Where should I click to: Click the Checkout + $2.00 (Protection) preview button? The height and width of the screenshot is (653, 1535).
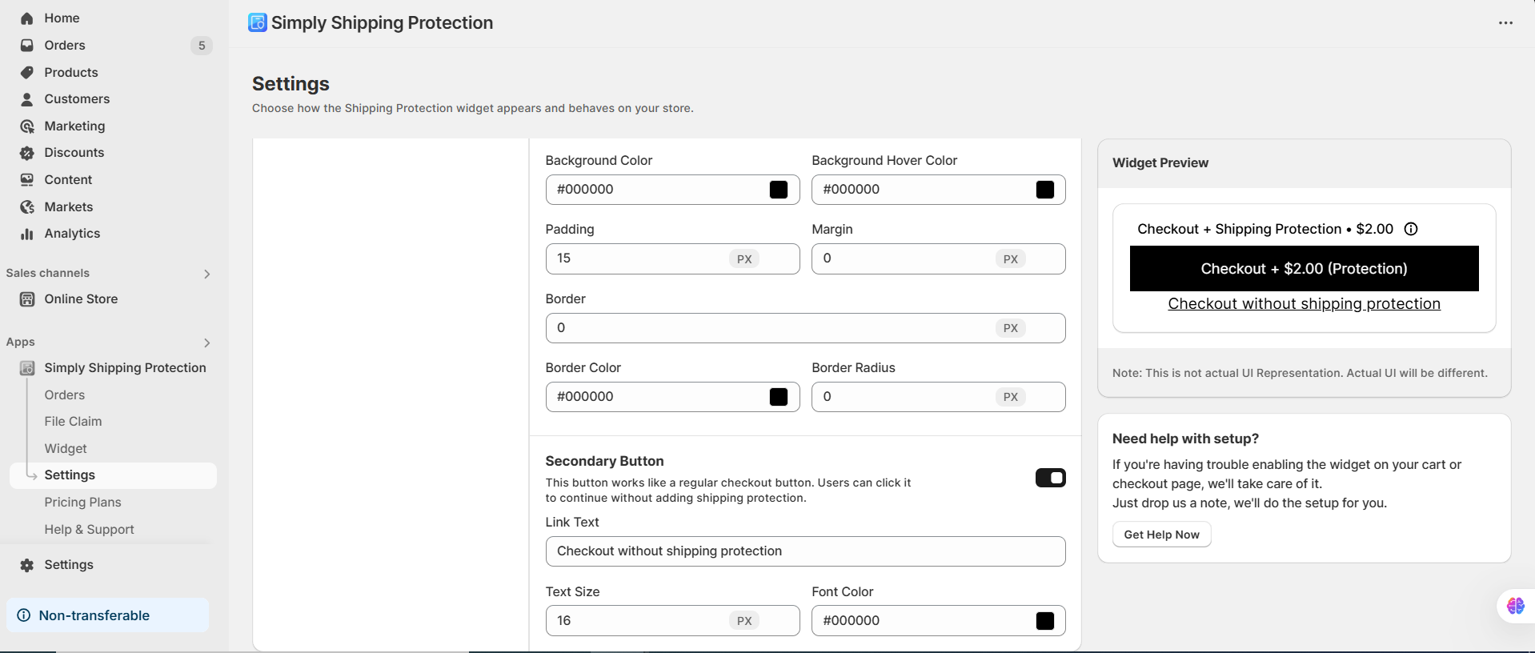(x=1304, y=269)
